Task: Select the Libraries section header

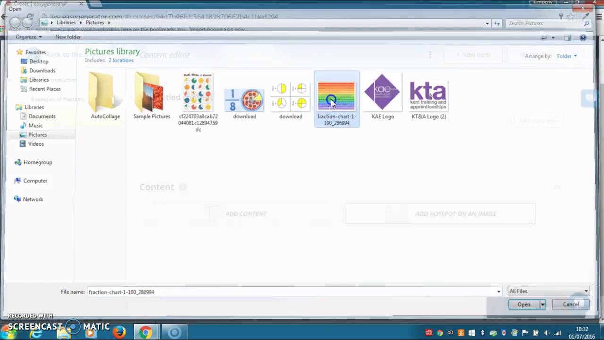Action: [34, 107]
